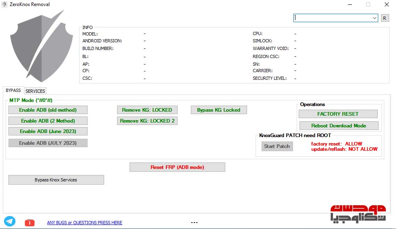
Task: Click the MTP Mode (*#0*#) heading
Action: 31,100
